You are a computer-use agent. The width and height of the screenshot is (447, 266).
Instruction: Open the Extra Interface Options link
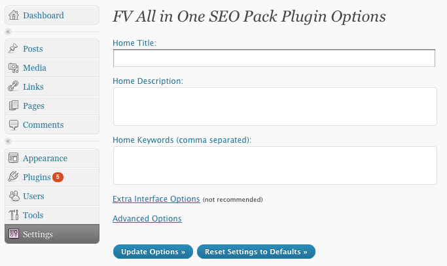click(156, 199)
